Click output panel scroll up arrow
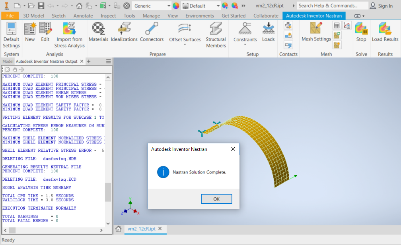 pyautogui.click(x=108, y=77)
